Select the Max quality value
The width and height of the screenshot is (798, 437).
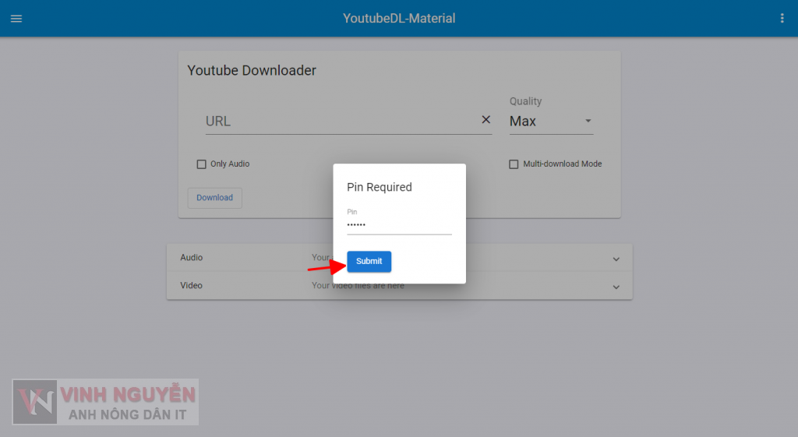point(523,122)
